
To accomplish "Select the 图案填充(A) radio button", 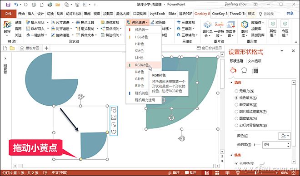I will [x=236, y=118].
